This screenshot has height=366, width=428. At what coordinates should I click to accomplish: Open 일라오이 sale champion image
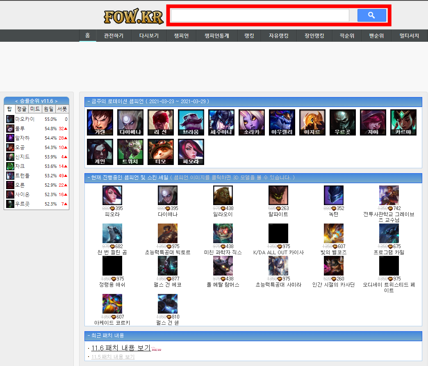point(223,195)
